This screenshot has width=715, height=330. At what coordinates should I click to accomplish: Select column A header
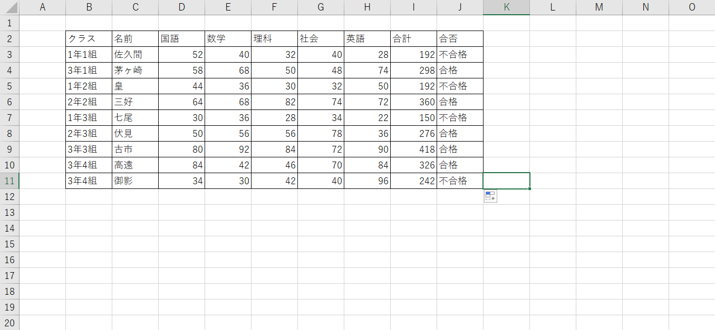[43, 7]
